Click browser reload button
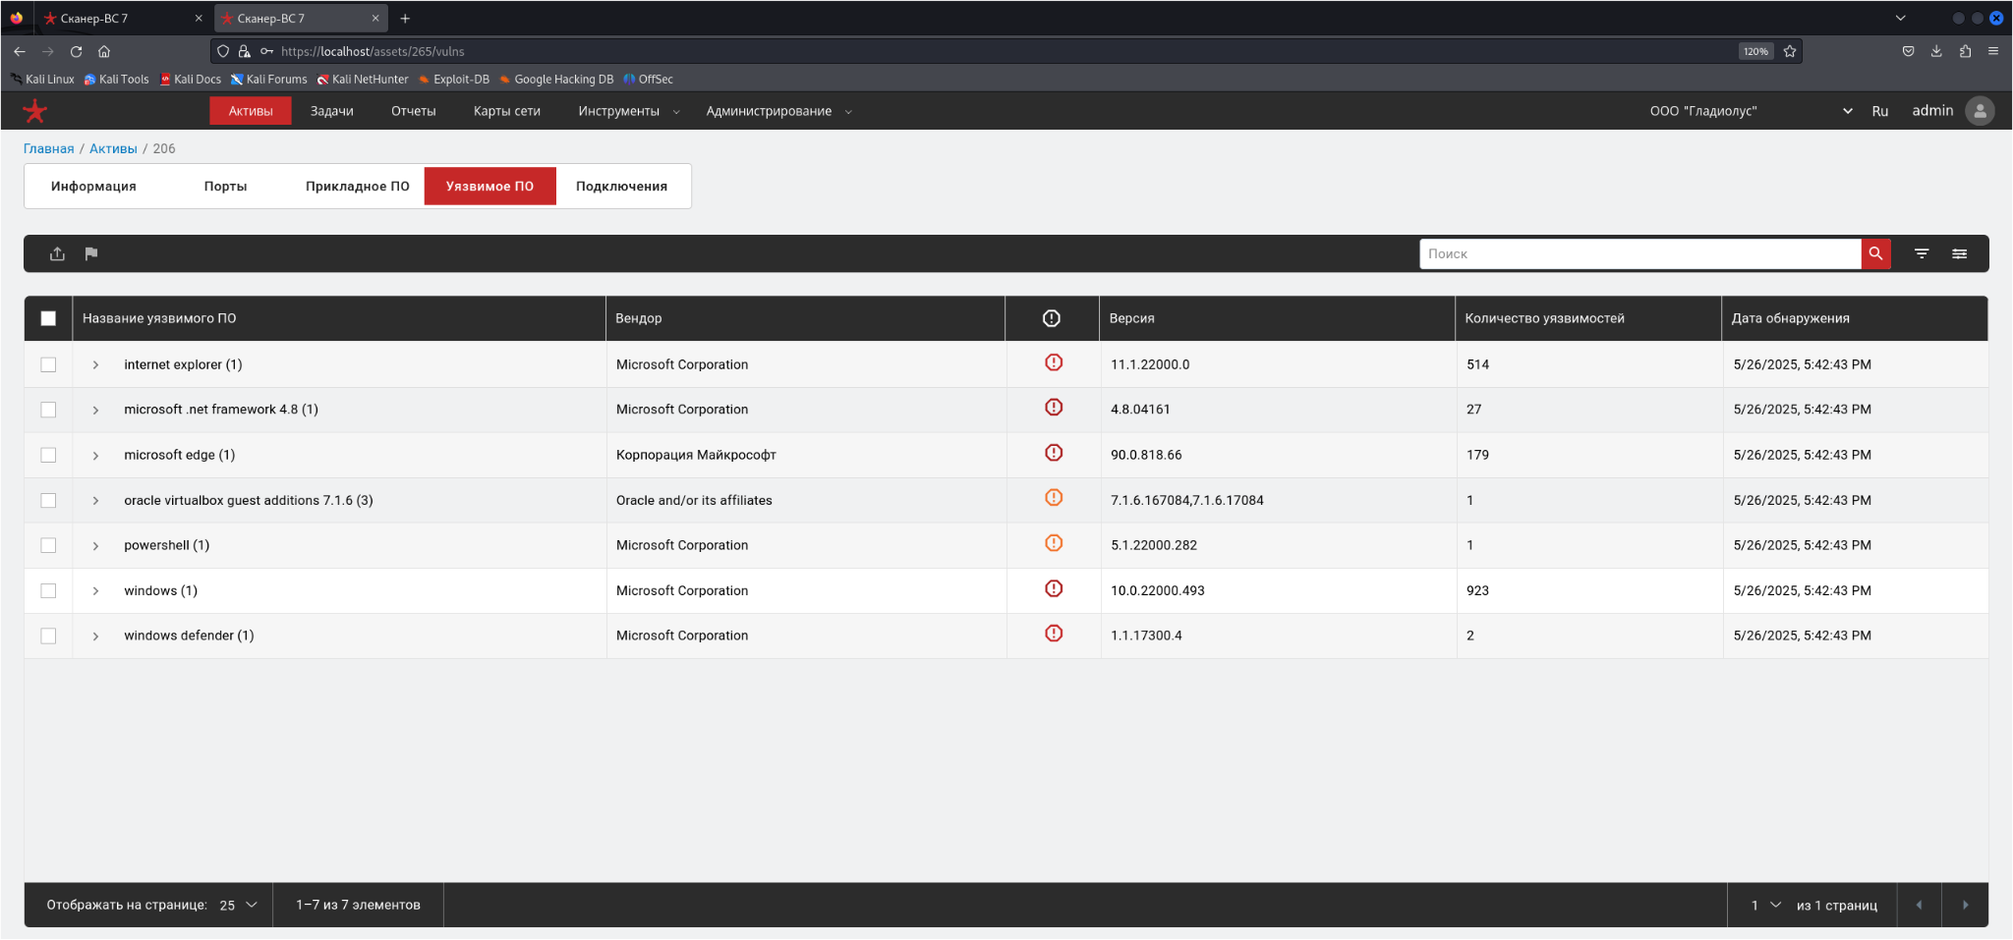 pos(76,51)
